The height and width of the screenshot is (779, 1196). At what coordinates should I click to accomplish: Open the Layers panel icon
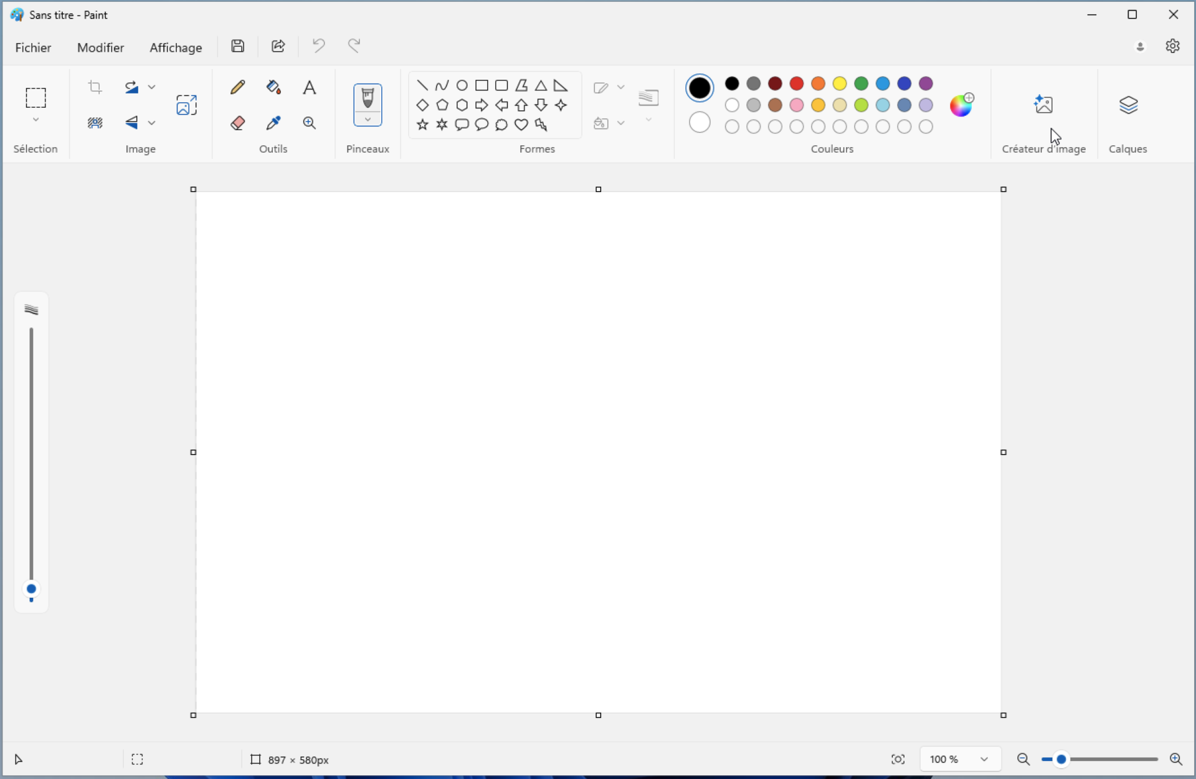1128,105
